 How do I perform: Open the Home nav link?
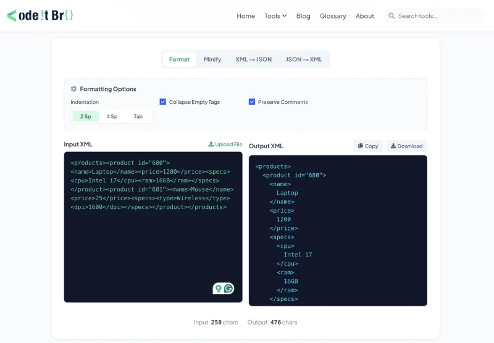pyautogui.click(x=246, y=16)
